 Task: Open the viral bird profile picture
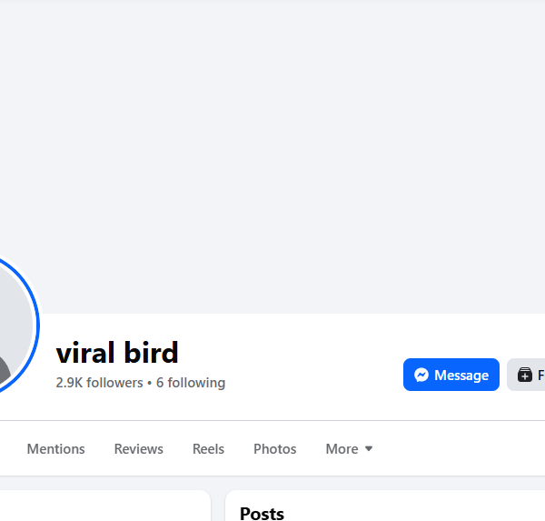(x=14, y=326)
